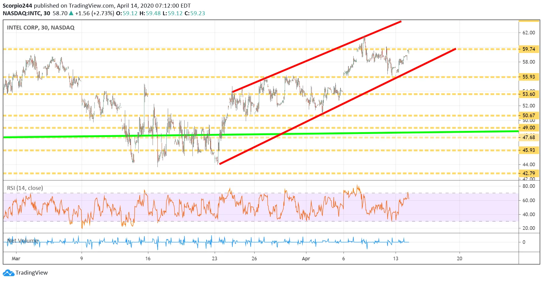Screen dimensions: 543x281
Task: Click the 58.00 axis price tick
Action: tap(529, 62)
